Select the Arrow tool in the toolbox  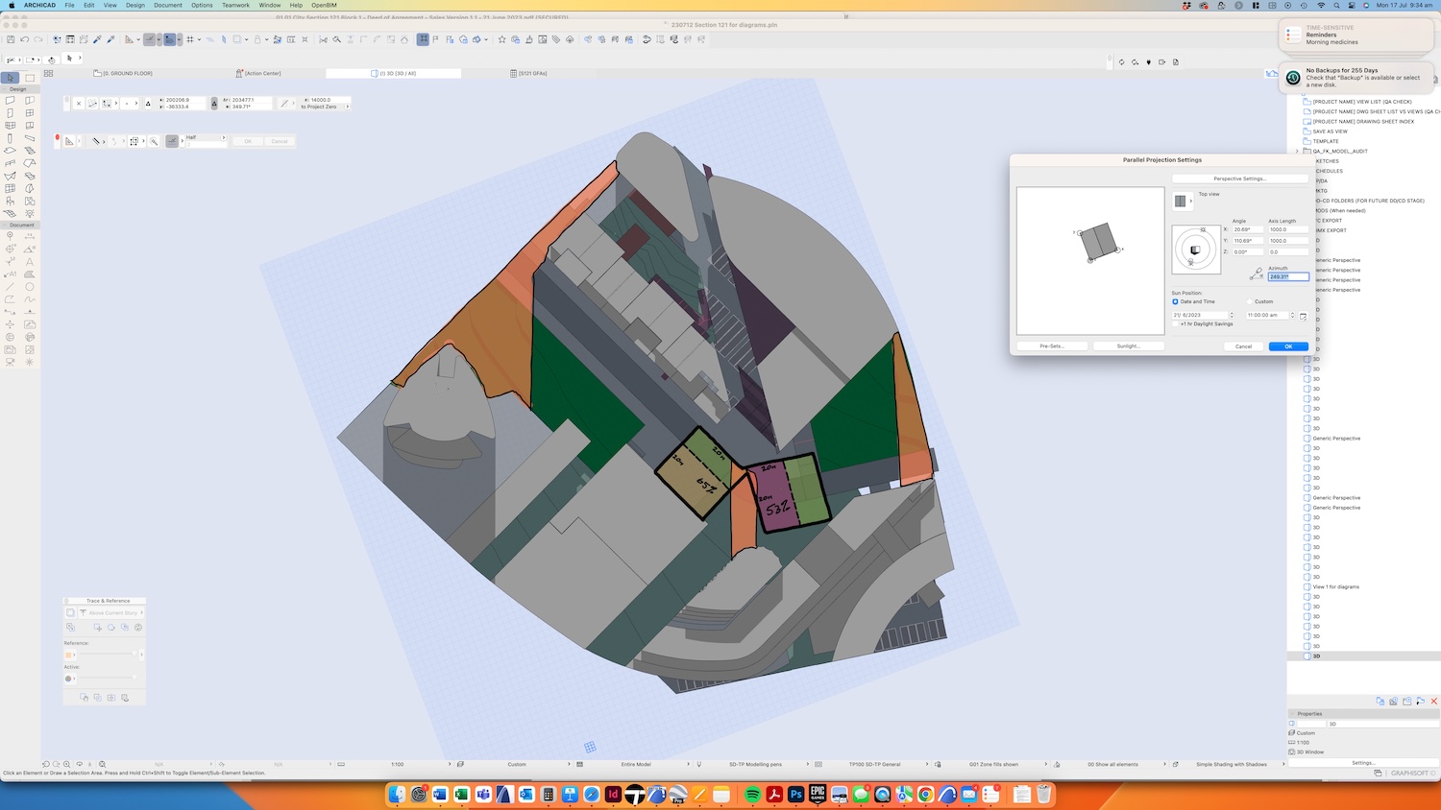tap(11, 78)
